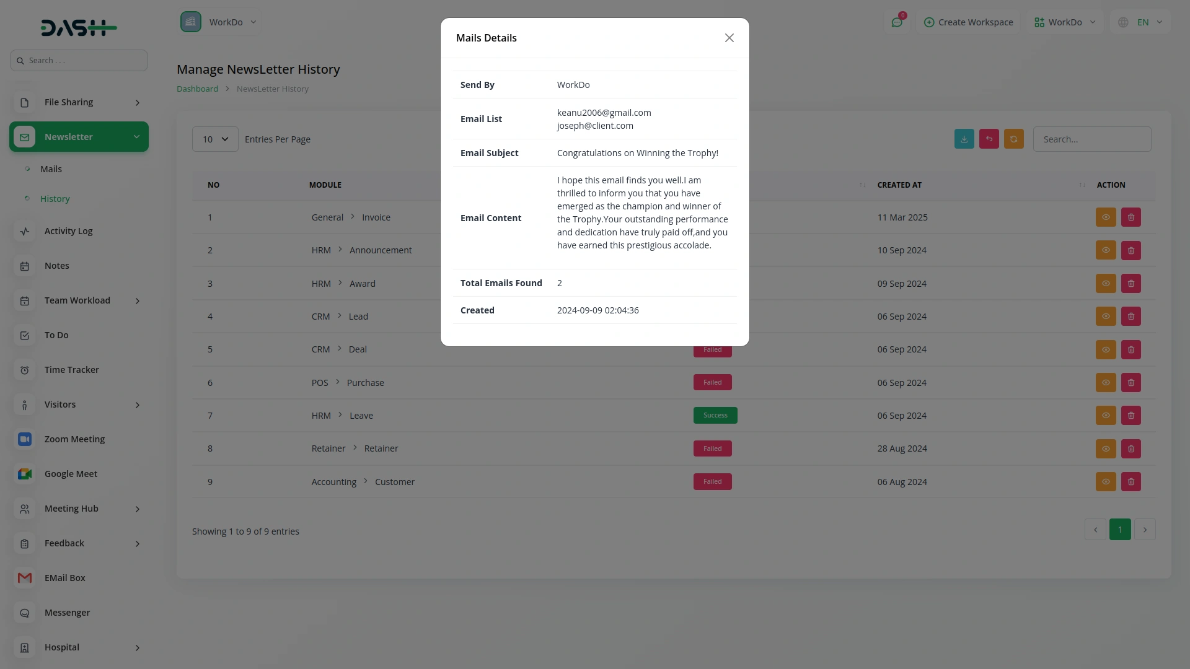Image resolution: width=1190 pixels, height=669 pixels.
Task: Close the Mails Details dialog
Action: pyautogui.click(x=729, y=38)
